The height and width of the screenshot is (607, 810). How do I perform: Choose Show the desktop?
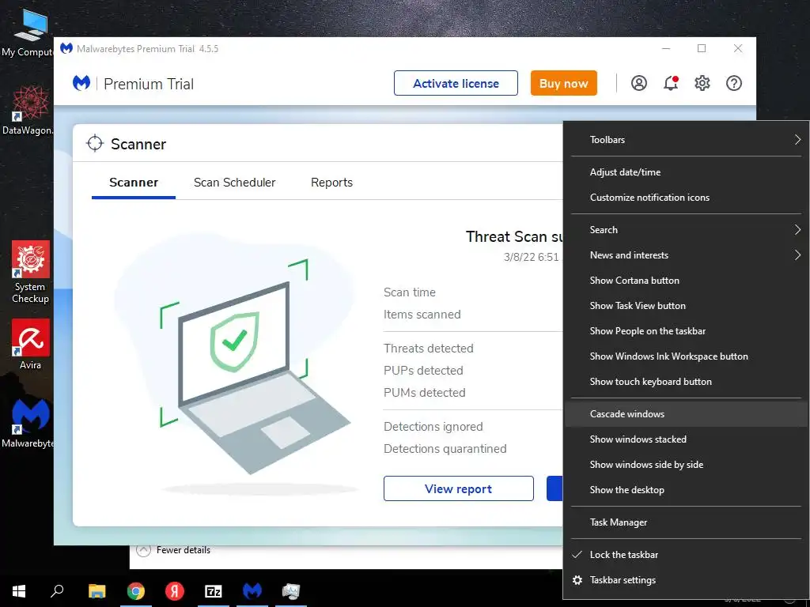(686, 490)
